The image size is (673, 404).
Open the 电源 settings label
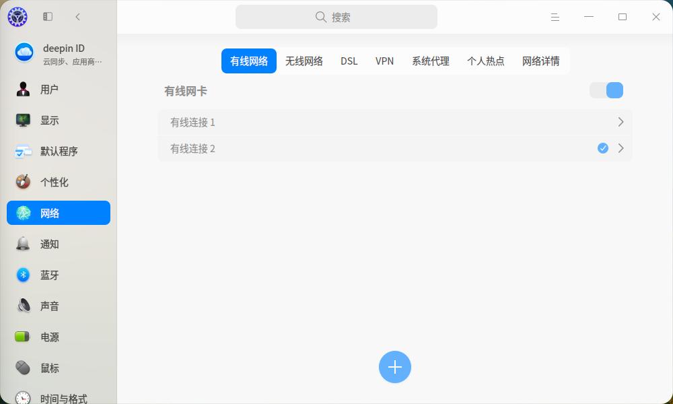point(49,337)
